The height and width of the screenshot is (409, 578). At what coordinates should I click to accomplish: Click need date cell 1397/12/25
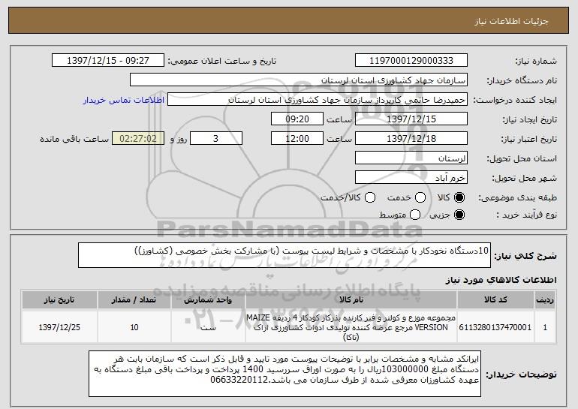59,327
